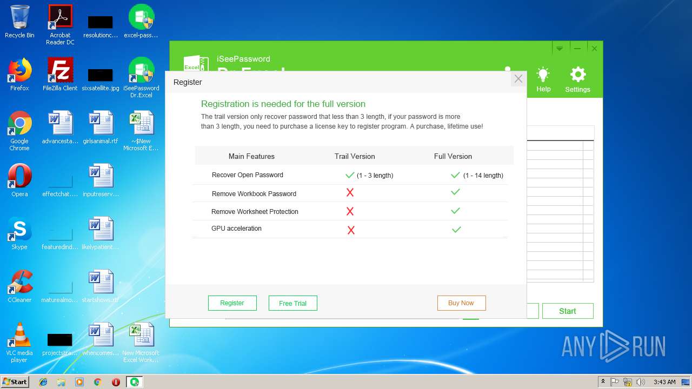
Task: Click the 'Remove Workbook Password' row text
Action: (254, 194)
